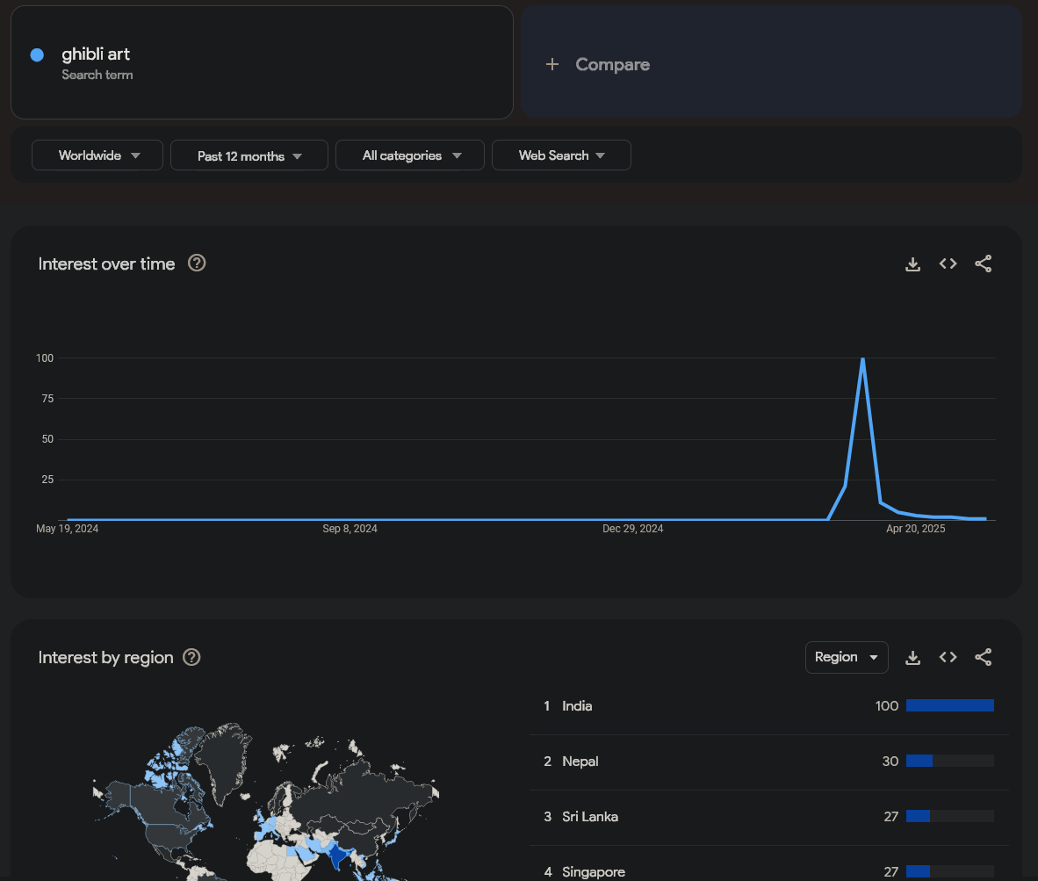Screen dimensions: 1038x881
Task: Click Nepal's interest bar showing 30
Action: (x=950, y=762)
